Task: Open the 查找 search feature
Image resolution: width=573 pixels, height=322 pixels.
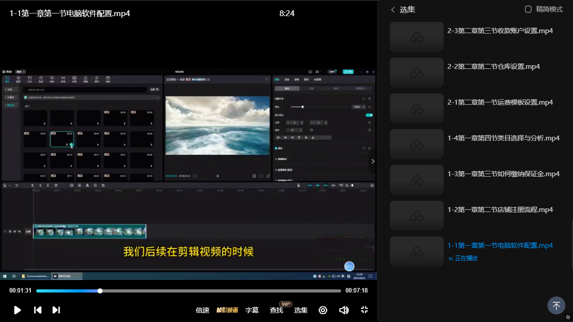Action: coord(276,310)
